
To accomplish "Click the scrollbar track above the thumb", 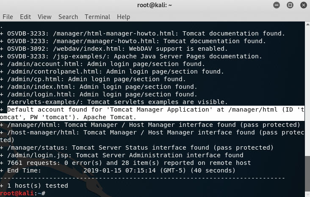I will [307, 91].
